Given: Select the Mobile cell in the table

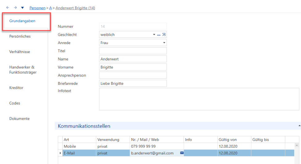Looking at the screenshot, I should (x=79, y=146).
